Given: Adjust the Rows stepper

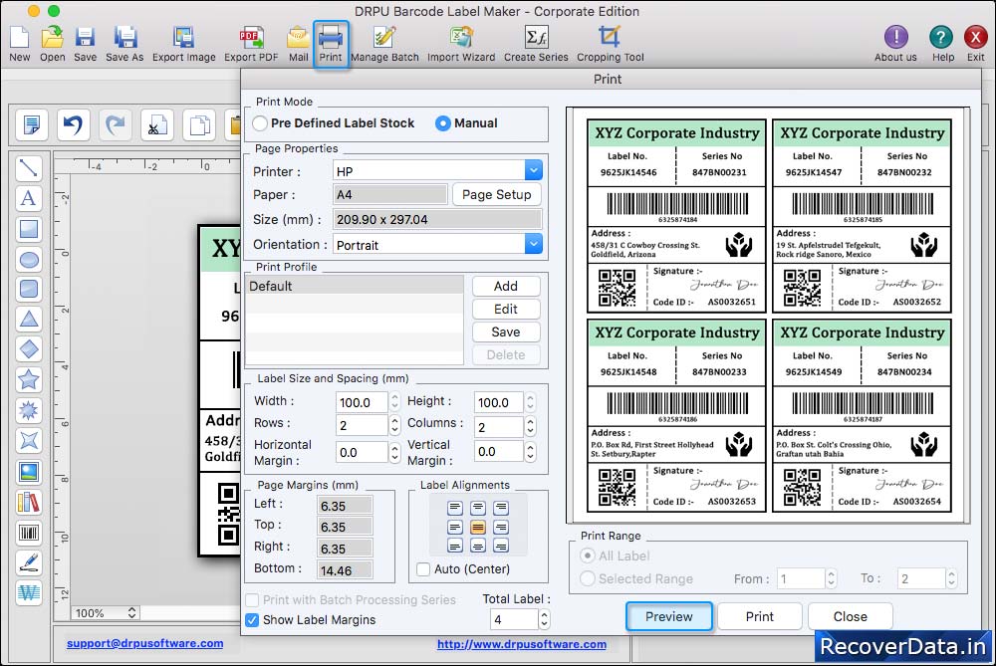Looking at the screenshot, I should 394,425.
